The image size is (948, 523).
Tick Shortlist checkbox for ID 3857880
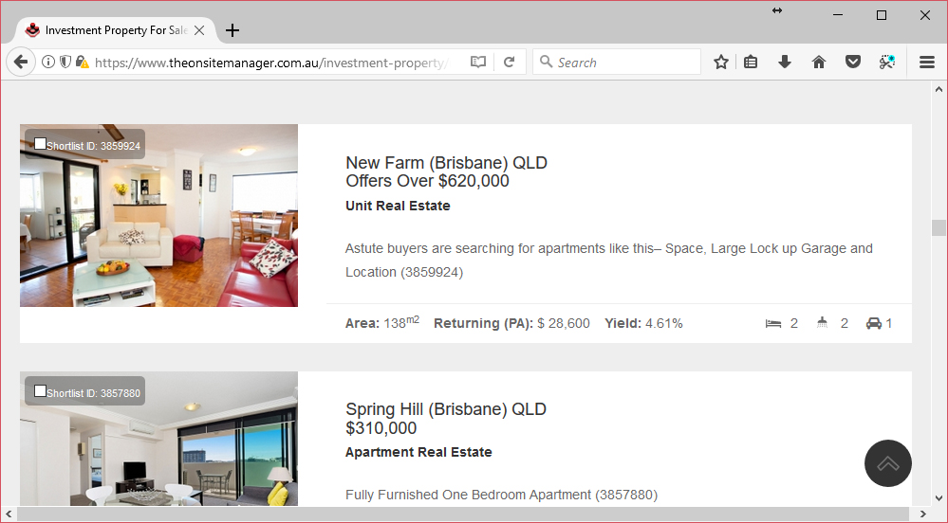pyautogui.click(x=40, y=390)
